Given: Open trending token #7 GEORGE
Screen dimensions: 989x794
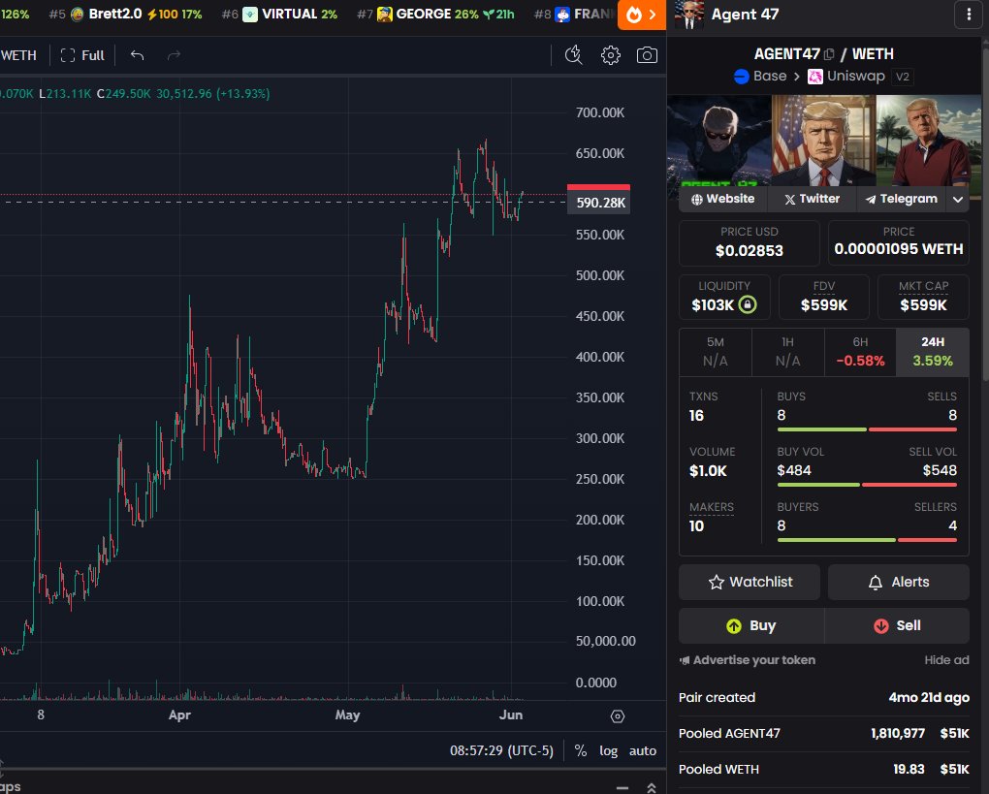Looking at the screenshot, I should tap(435, 15).
